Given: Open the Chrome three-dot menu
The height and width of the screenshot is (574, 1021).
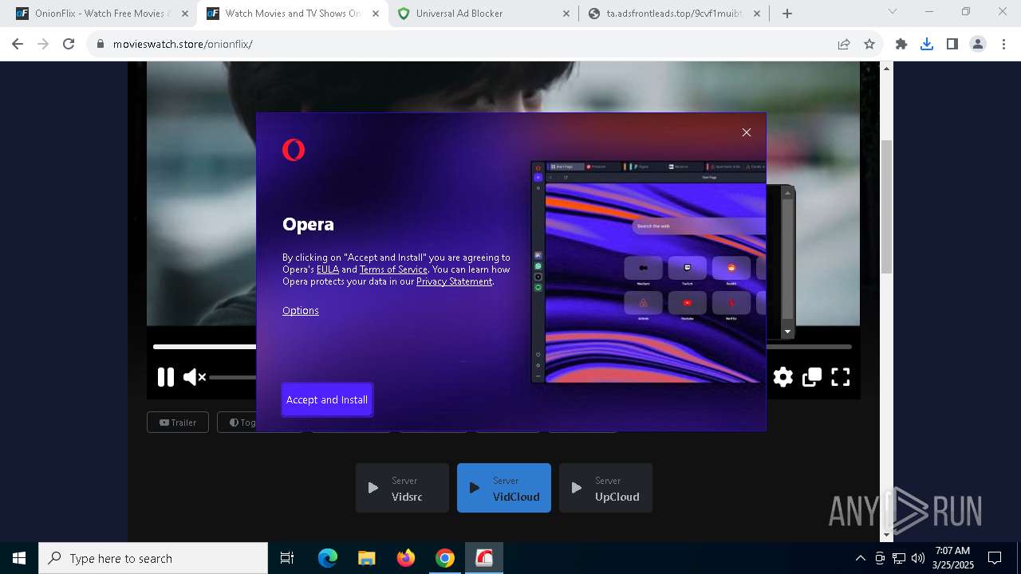Looking at the screenshot, I should (x=1003, y=44).
